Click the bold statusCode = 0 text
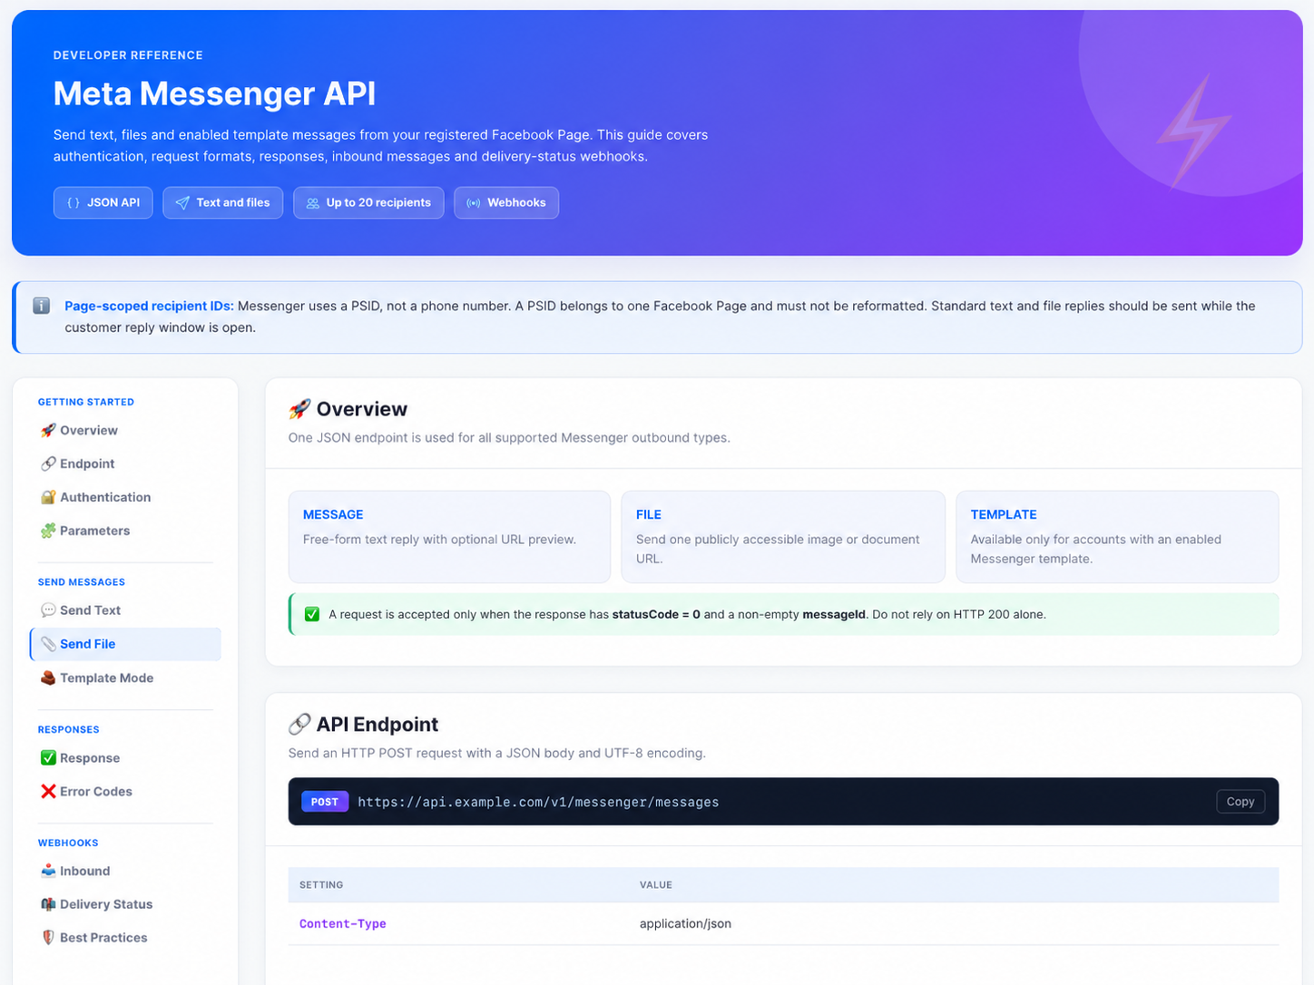 click(x=656, y=615)
